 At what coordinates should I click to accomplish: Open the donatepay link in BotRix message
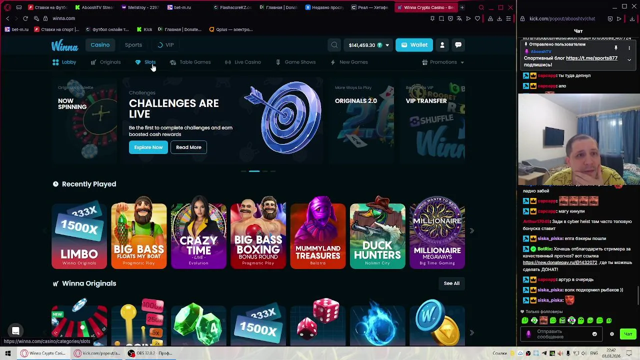click(560, 262)
